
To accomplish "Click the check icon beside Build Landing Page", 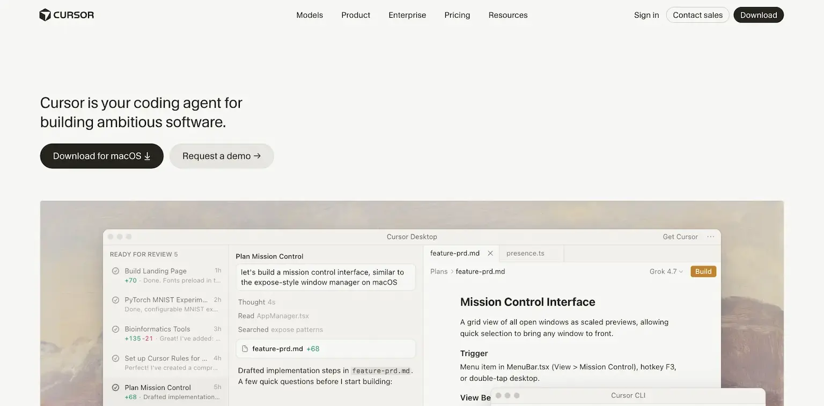I will (115, 271).
